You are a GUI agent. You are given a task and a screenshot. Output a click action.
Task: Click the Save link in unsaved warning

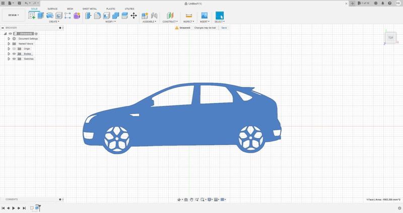point(224,28)
